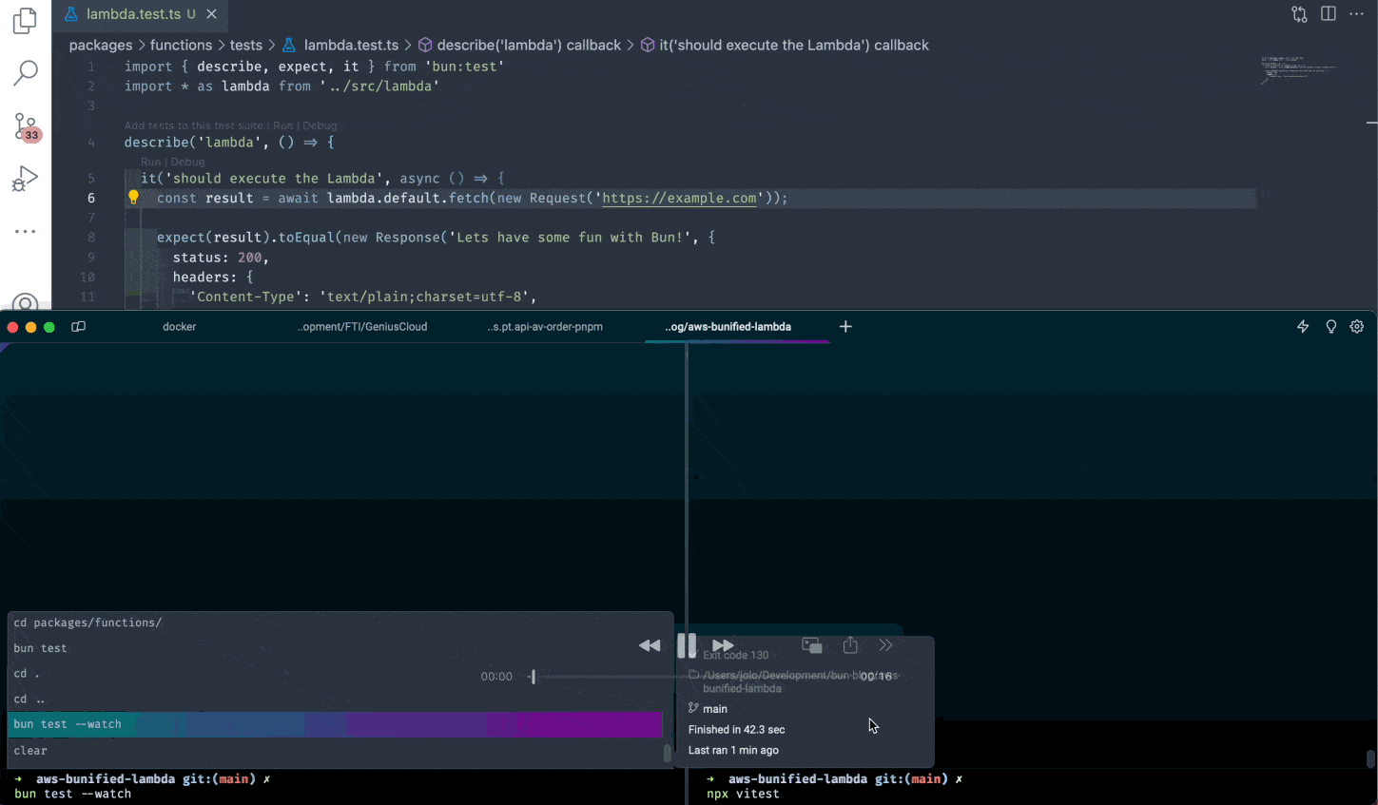Select the Search icon in the activity bar
Viewport: 1378px width, 805px height.
[25, 71]
